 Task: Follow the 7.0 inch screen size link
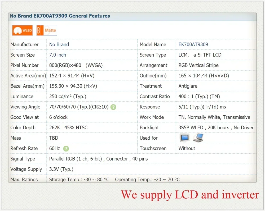[58, 55]
